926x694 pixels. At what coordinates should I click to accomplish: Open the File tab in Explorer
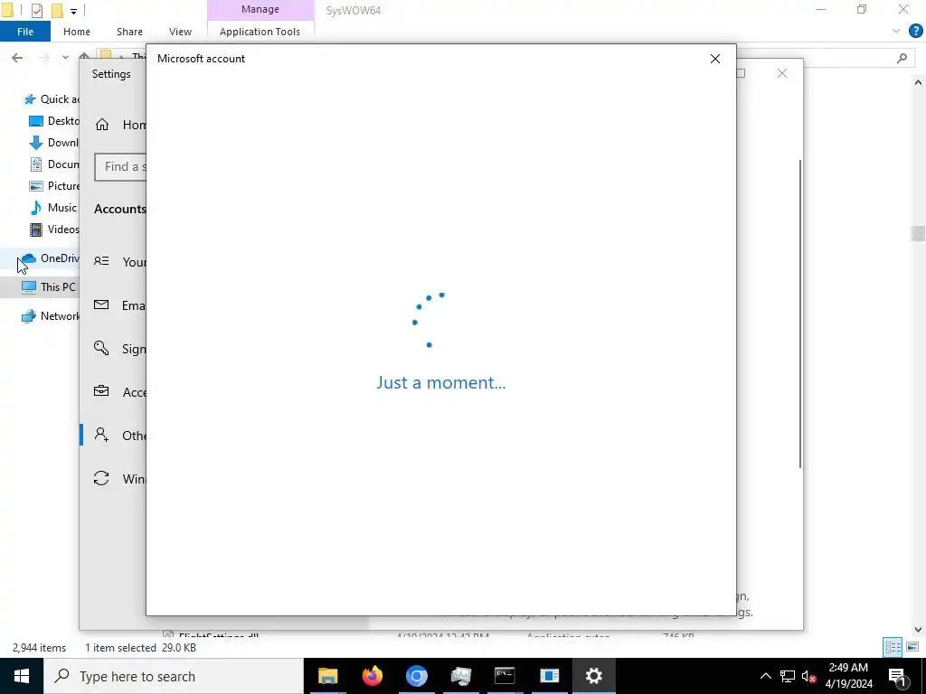pyautogui.click(x=24, y=32)
